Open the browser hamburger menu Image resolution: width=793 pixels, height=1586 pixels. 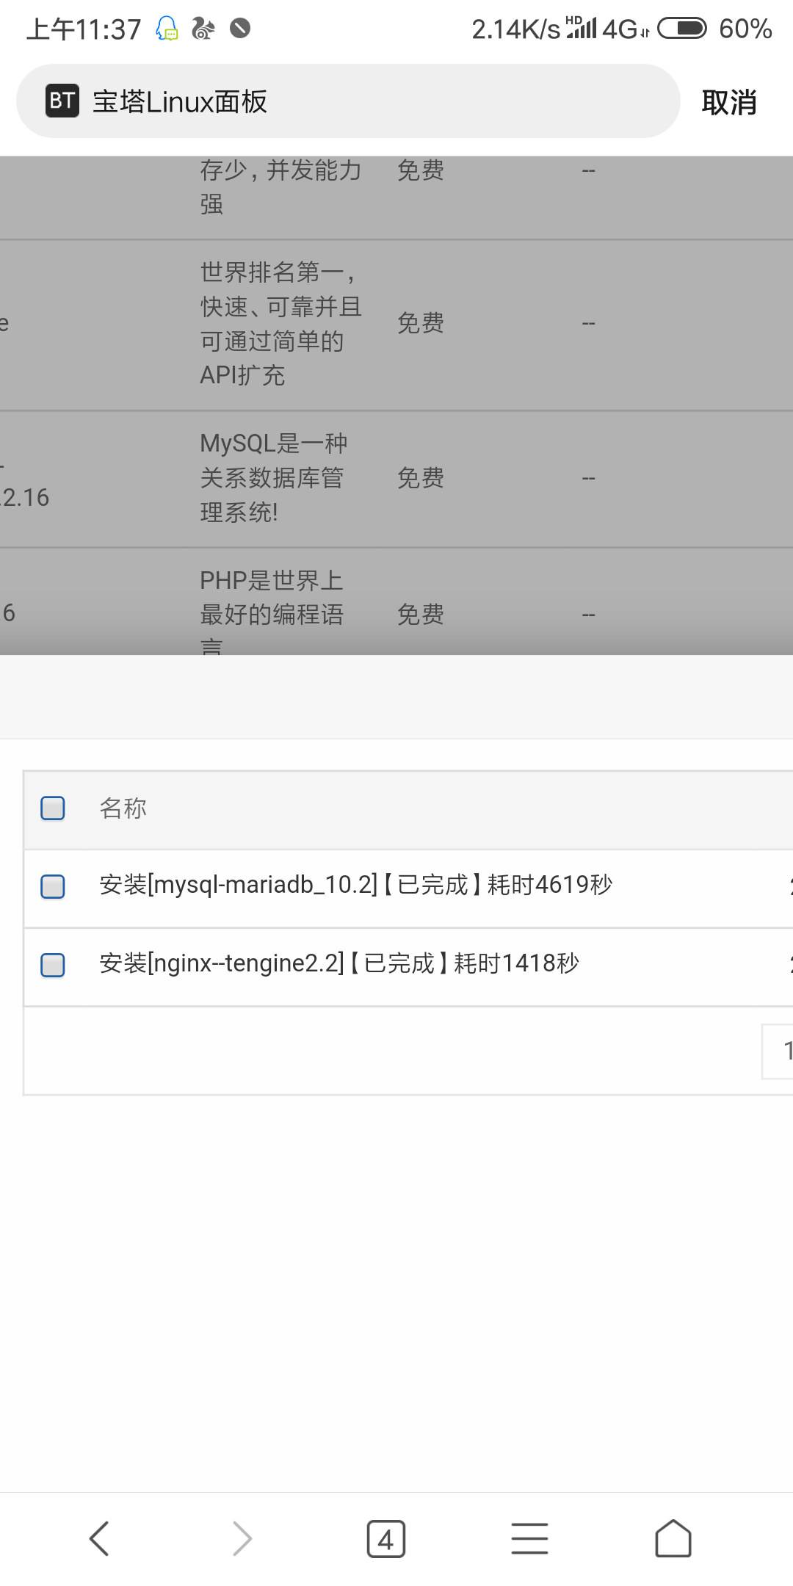coord(529,1538)
